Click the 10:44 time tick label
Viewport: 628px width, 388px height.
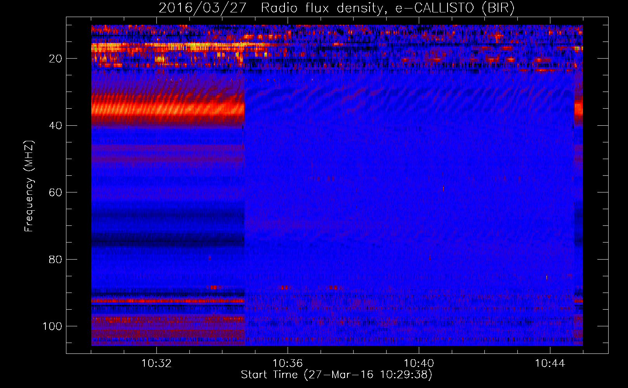click(x=550, y=364)
